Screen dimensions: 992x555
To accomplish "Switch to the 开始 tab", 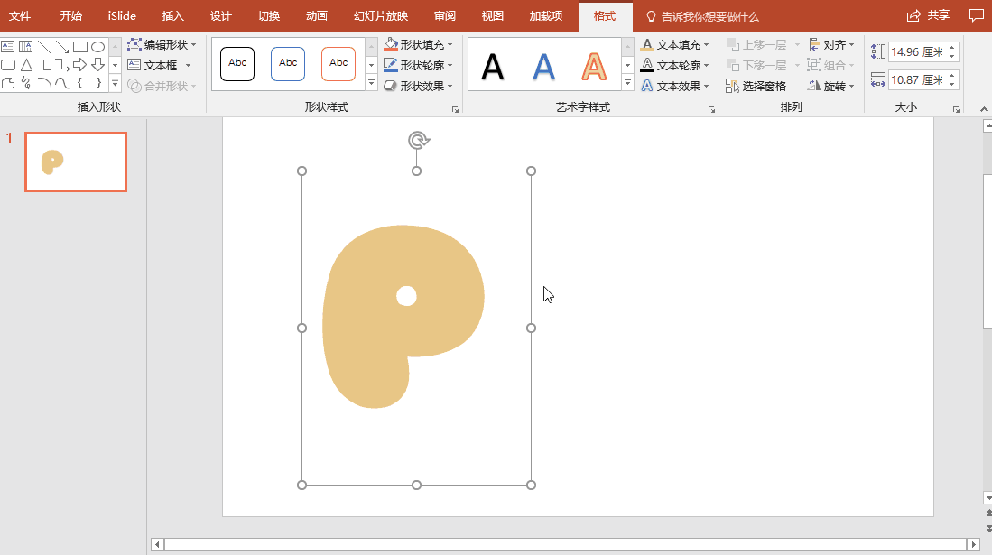I will coord(70,16).
